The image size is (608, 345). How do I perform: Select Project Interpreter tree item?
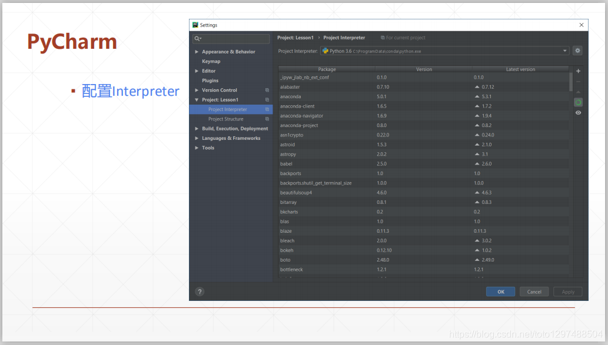point(231,109)
